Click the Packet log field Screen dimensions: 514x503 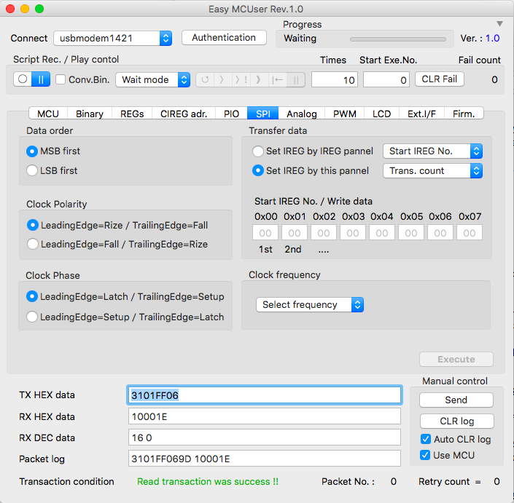[264, 458]
